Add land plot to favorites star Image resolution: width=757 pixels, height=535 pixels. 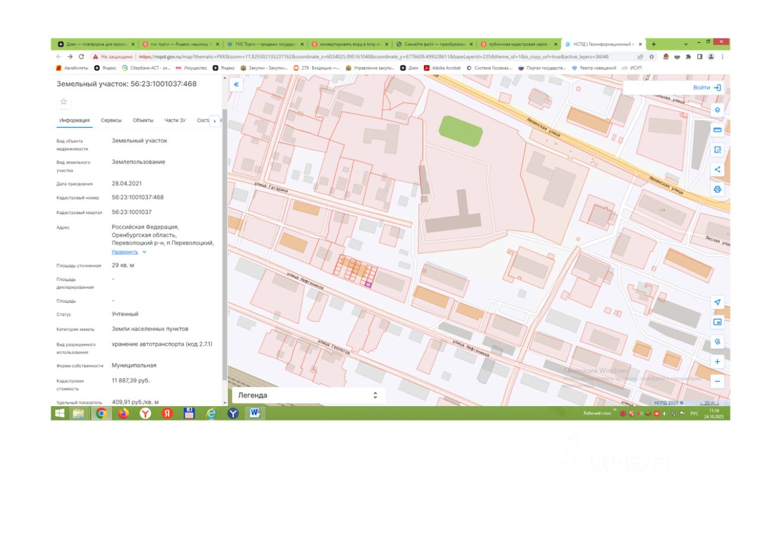coord(64,102)
